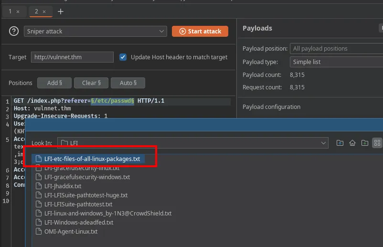Create a new folder icon
This screenshot has height=247, width=383.
pos(365,143)
